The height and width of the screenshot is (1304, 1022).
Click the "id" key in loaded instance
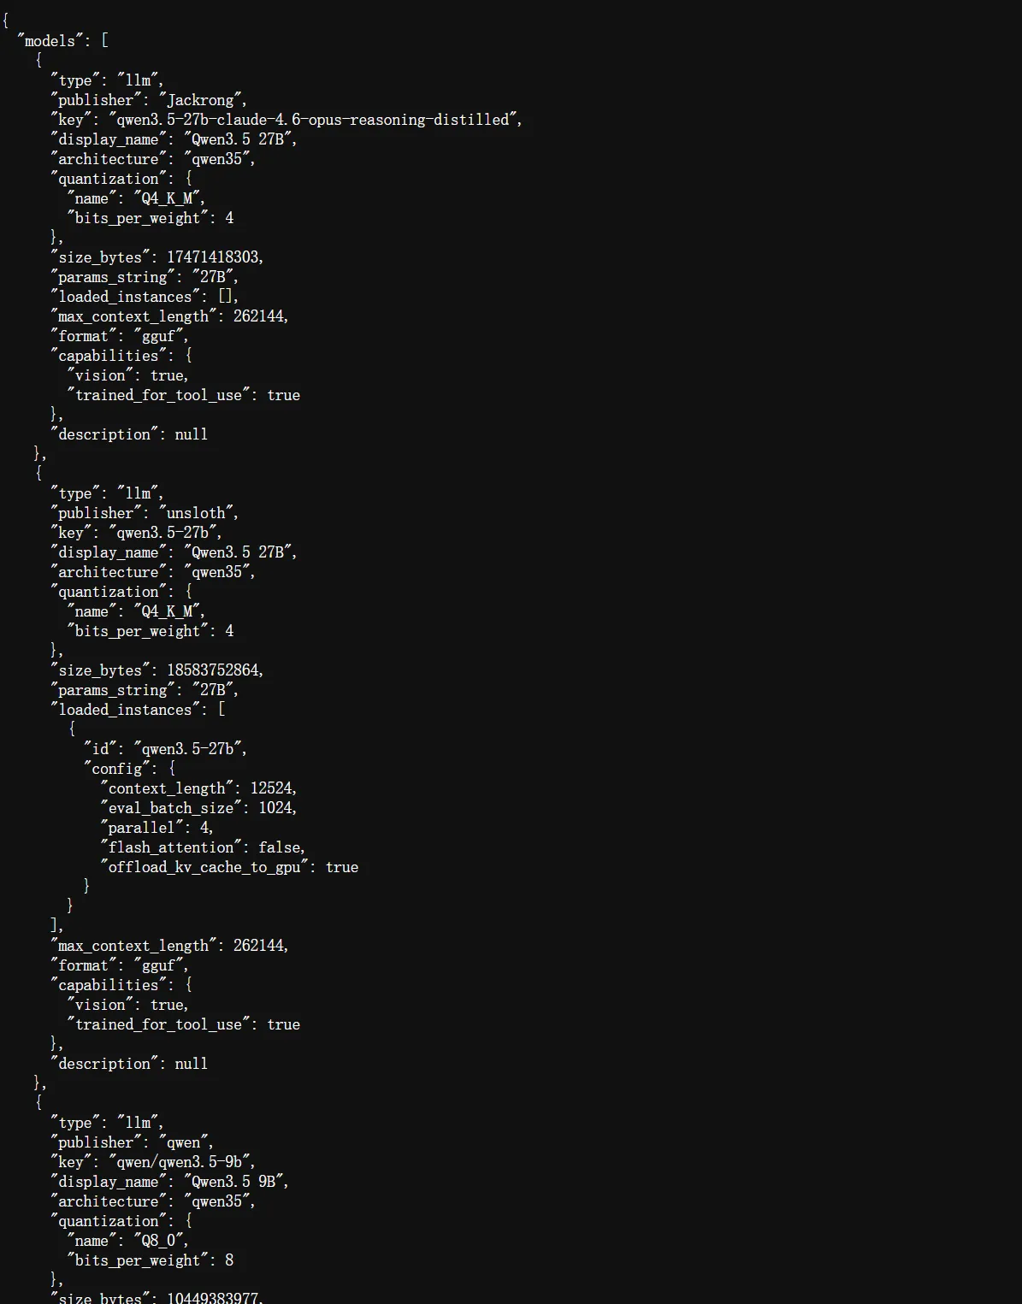pos(101,749)
